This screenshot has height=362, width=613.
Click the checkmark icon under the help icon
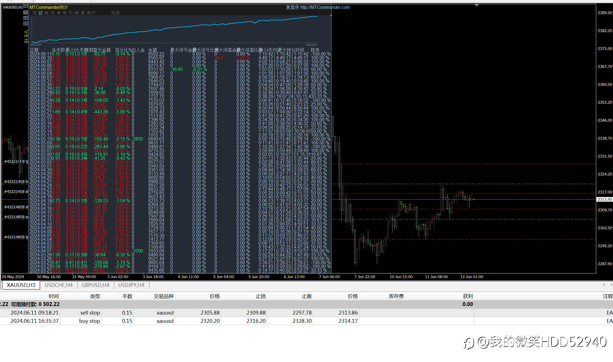tap(26, 23)
